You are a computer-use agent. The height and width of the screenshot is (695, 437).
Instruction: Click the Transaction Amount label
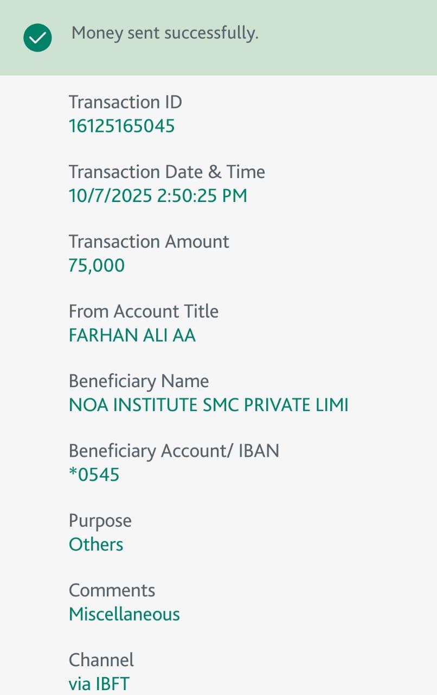(x=149, y=241)
